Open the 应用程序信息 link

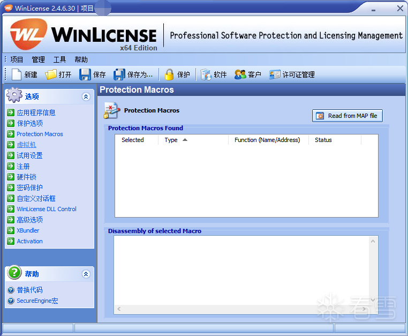pos(36,113)
